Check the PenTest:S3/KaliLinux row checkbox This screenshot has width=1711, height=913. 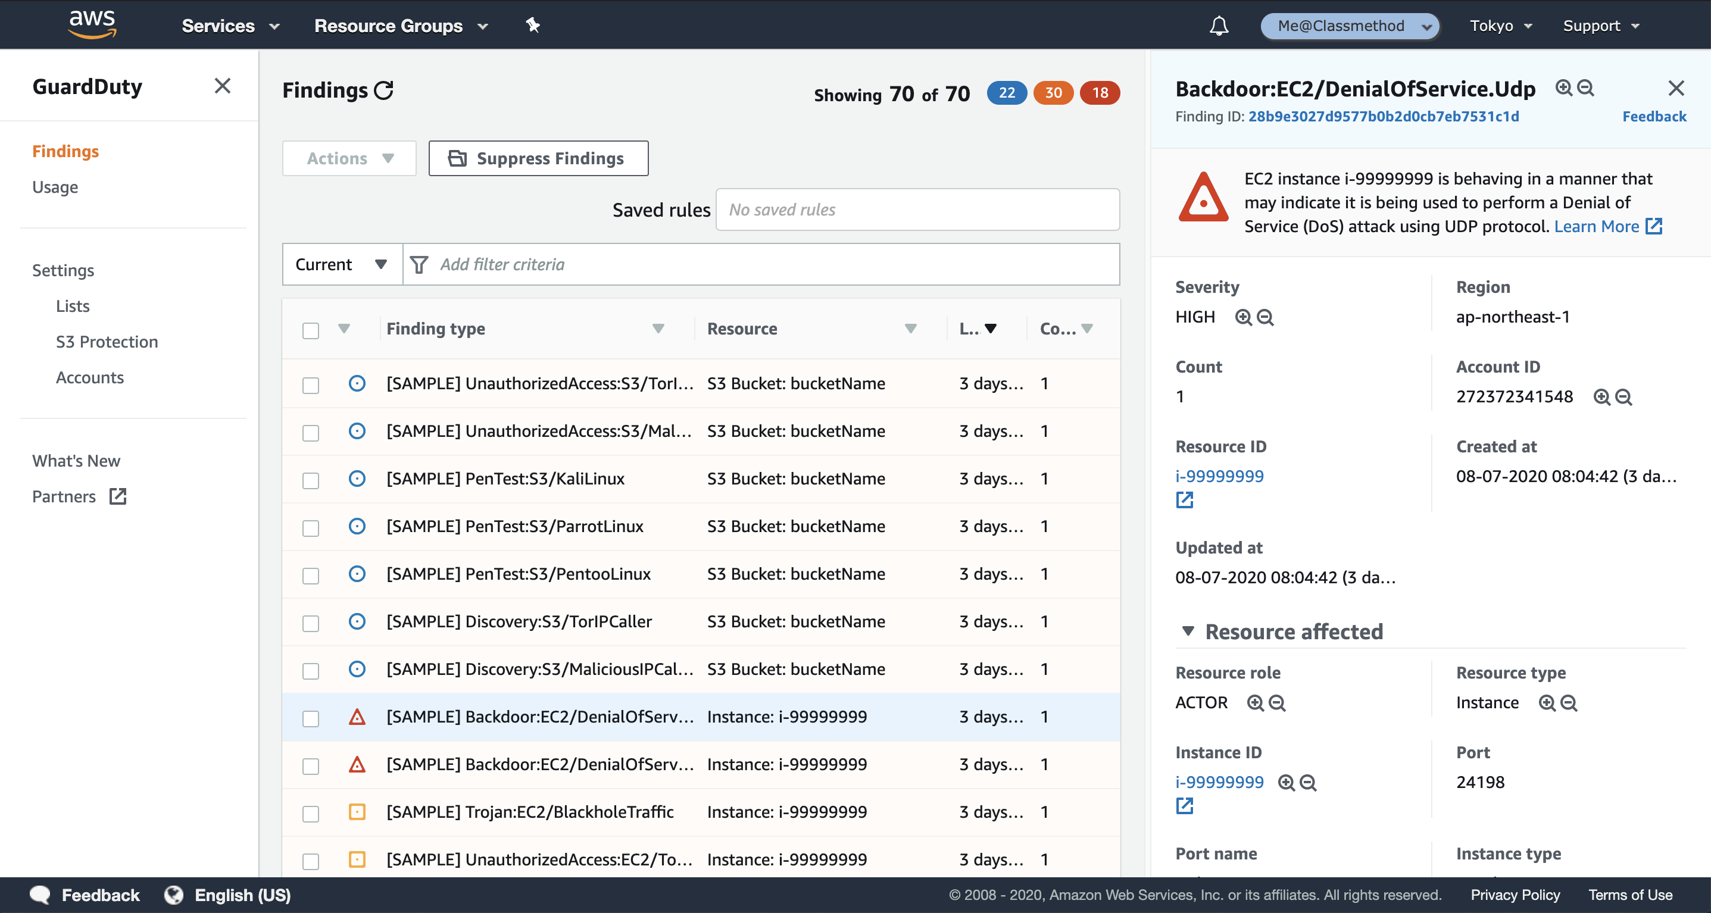point(311,481)
